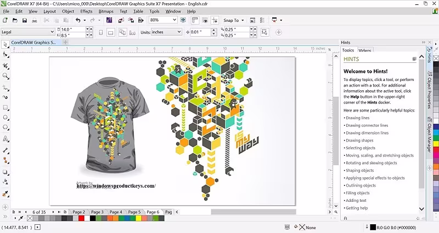439x233 pixels.
Task: Open document palette flyout arrow
Action: [x=15, y=218]
